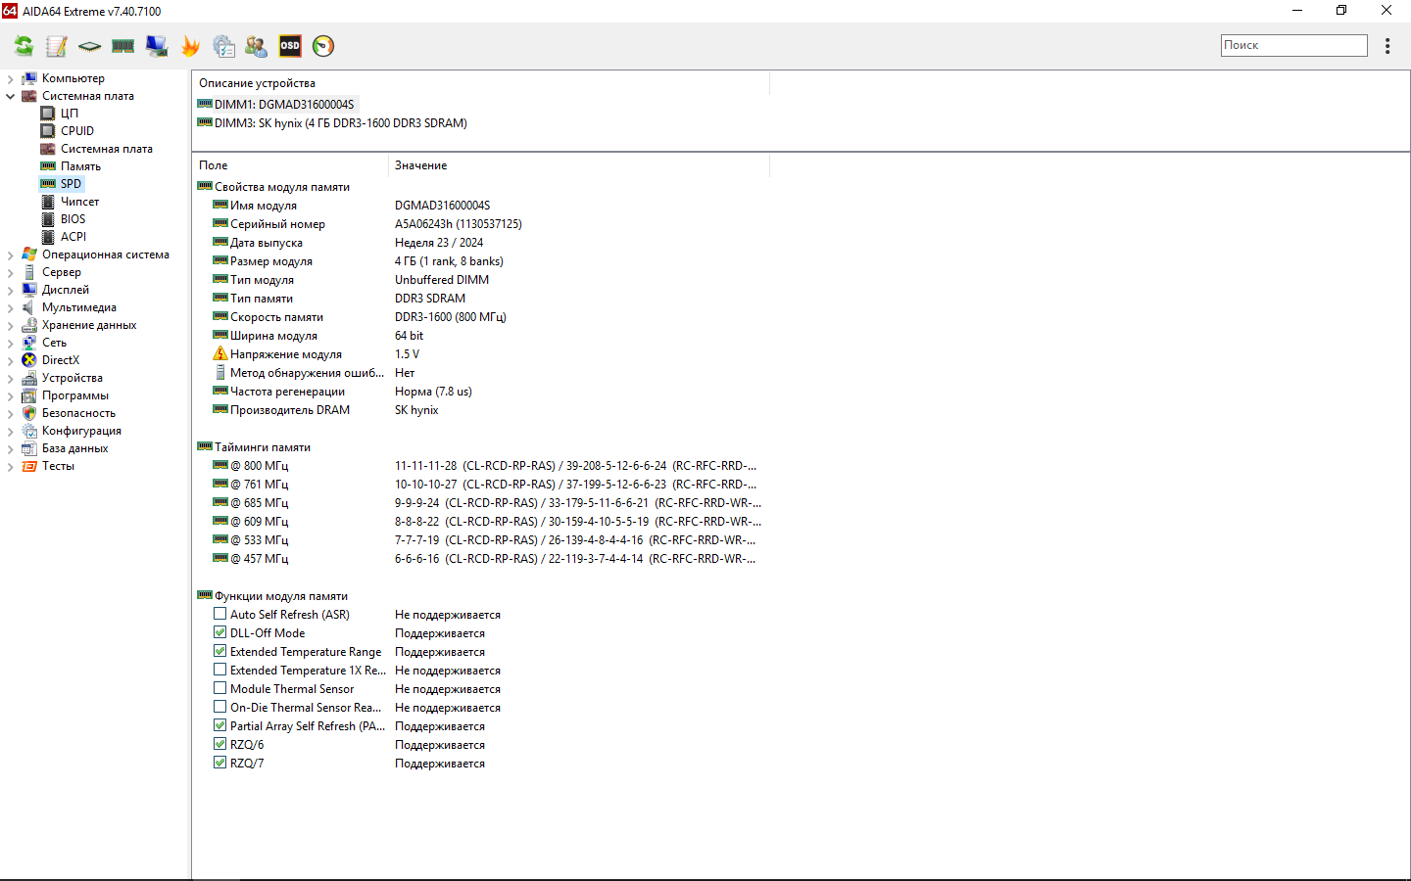Viewport: 1411px width, 881px height.
Task: Open the OSD panel toolbar icon
Action: tap(290, 45)
